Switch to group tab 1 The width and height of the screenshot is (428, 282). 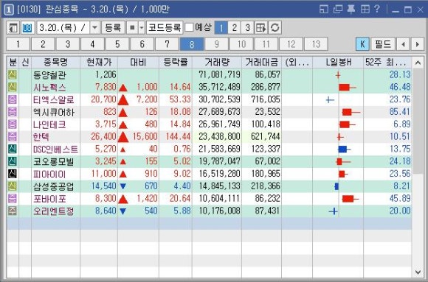point(18,44)
